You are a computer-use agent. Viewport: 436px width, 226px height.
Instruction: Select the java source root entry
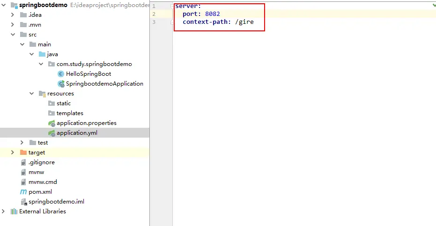point(52,54)
